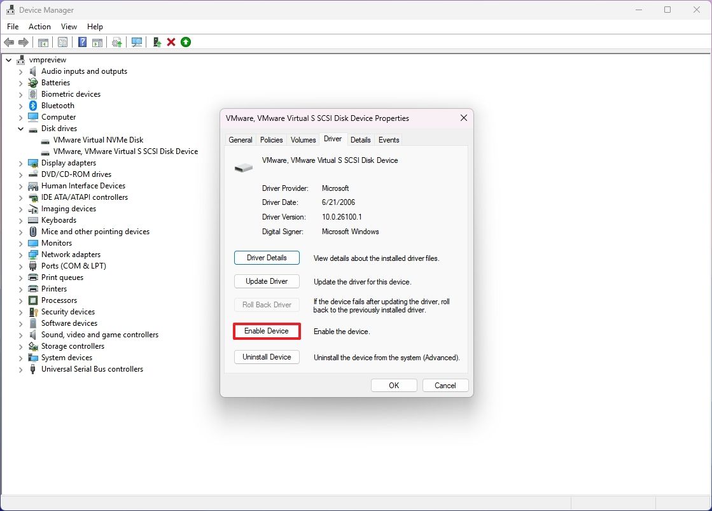Open Help via the question mark icon
712x511 pixels.
[82, 42]
